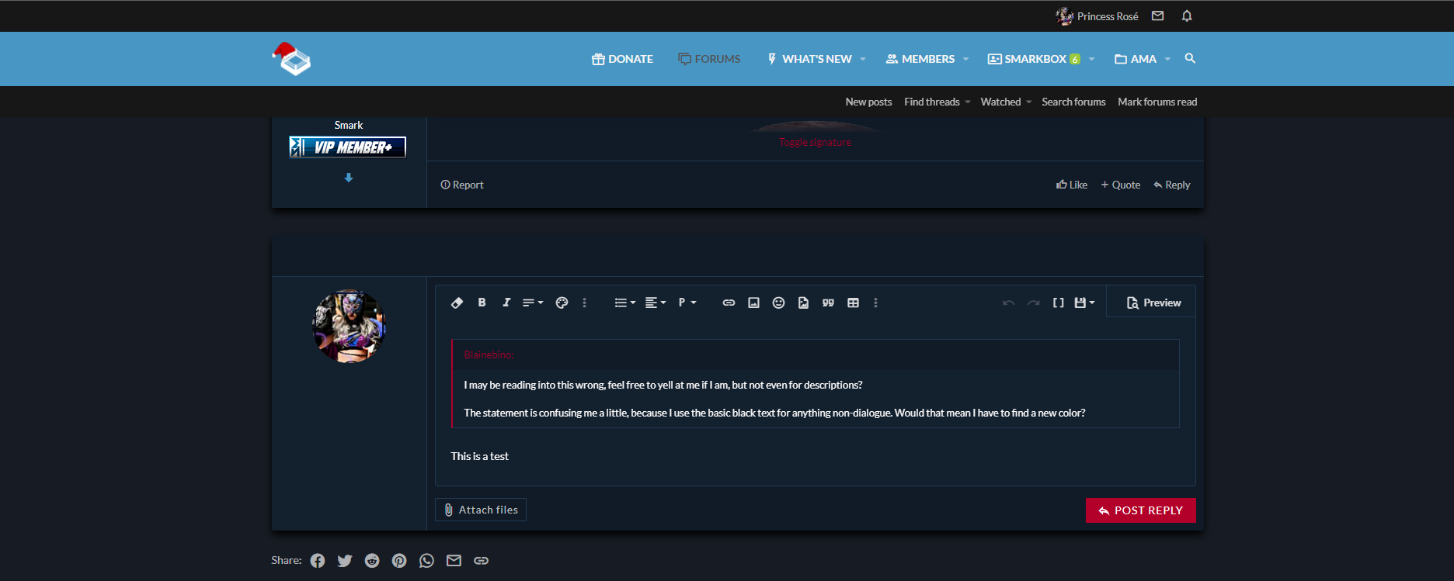Toggle italic text formatting
The width and height of the screenshot is (1454, 581).
(x=506, y=303)
